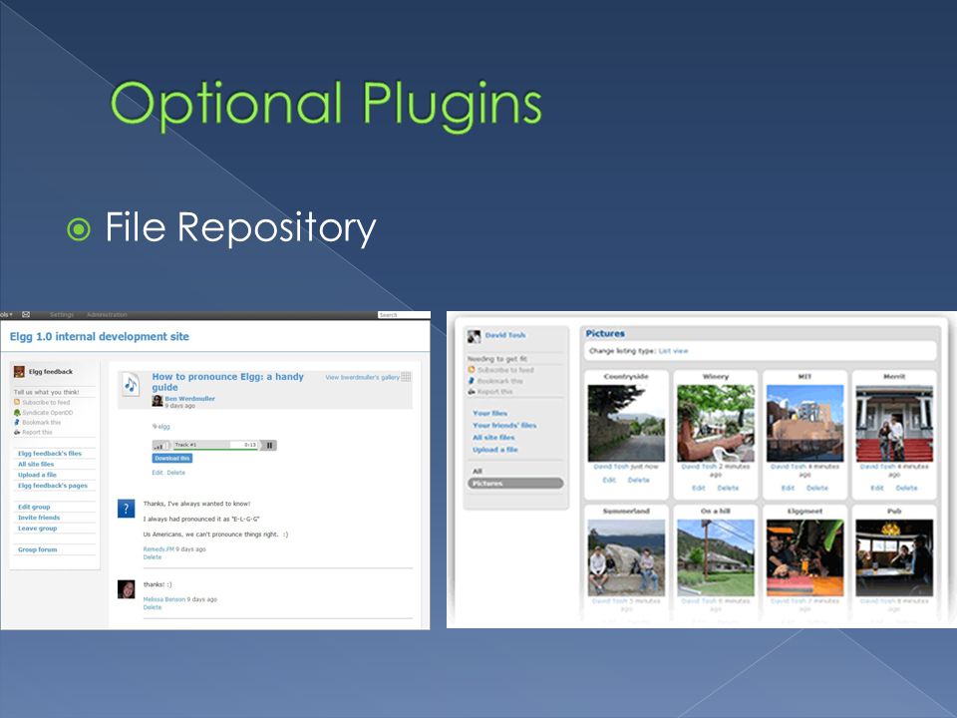Click David Tosh's avatar icon

tap(474, 336)
